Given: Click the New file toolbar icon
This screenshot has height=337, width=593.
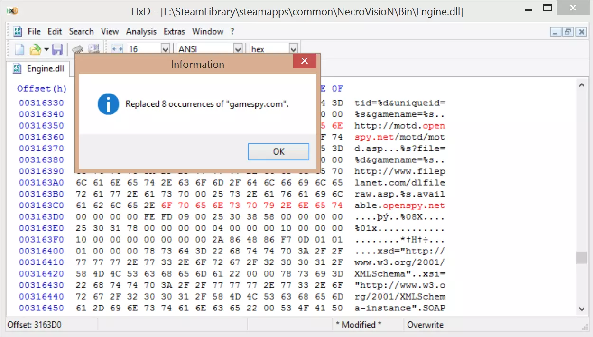Looking at the screenshot, I should [19, 49].
